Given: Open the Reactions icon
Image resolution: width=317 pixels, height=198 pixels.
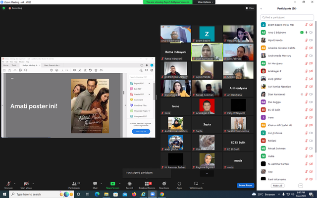Looking at the screenshot, I should 164,184.
